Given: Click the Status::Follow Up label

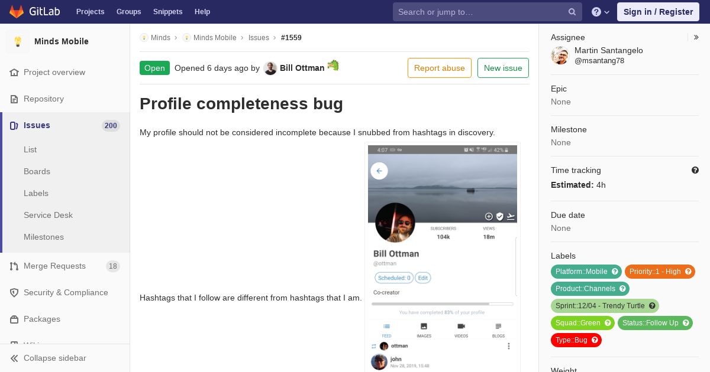Looking at the screenshot, I should coord(655,323).
